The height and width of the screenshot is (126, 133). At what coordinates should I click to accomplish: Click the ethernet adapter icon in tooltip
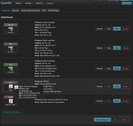[16, 88]
